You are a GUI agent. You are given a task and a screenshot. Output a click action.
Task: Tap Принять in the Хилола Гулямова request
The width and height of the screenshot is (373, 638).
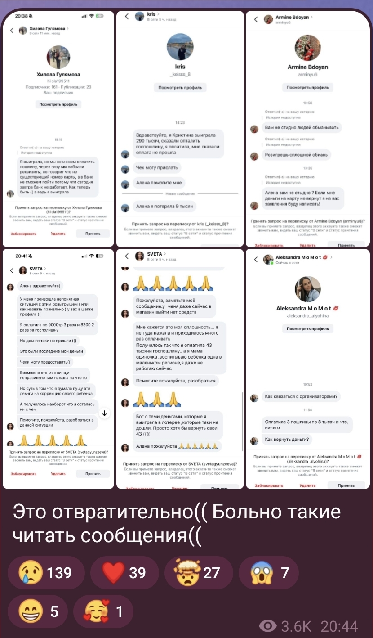[93, 234]
